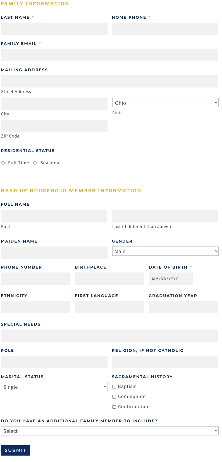Select the Street Address input
The image size is (222, 462).
pyautogui.click(x=109, y=81)
